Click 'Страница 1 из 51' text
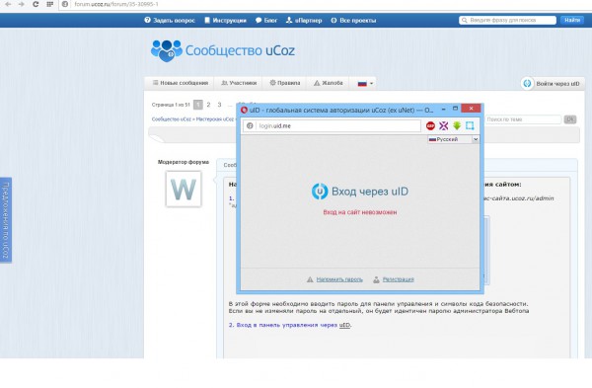This screenshot has height=388, width=592. click(171, 105)
